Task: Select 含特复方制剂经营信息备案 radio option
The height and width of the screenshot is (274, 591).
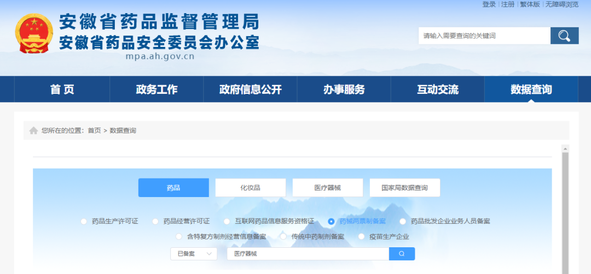Action: pyautogui.click(x=179, y=237)
